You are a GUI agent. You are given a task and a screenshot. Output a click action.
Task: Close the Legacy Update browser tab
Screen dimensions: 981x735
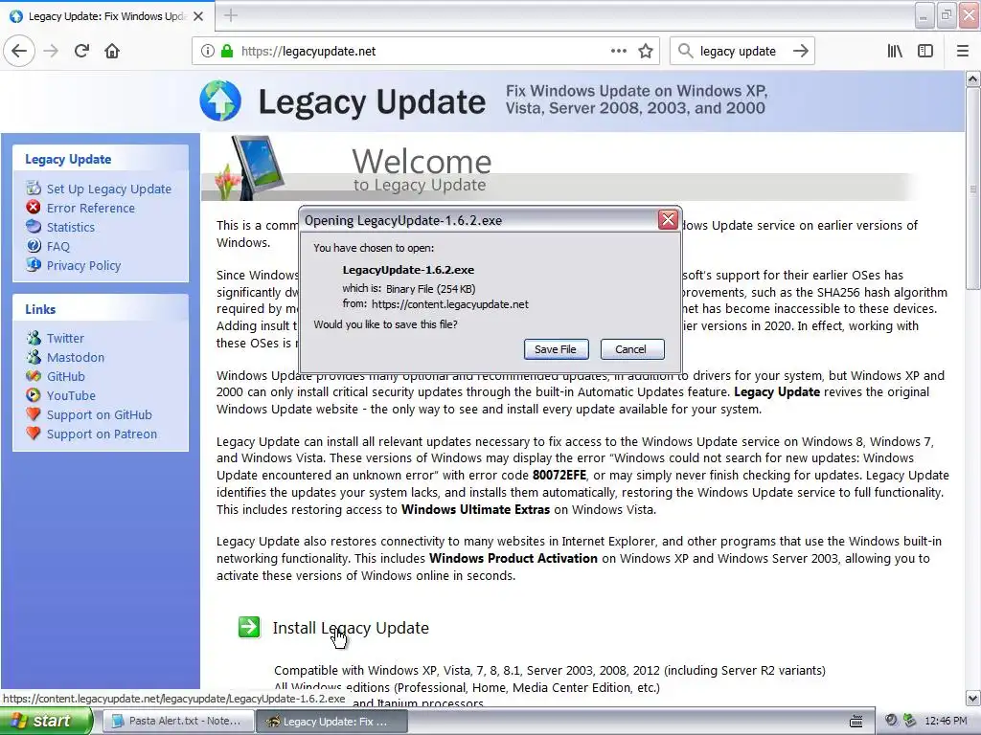click(198, 16)
